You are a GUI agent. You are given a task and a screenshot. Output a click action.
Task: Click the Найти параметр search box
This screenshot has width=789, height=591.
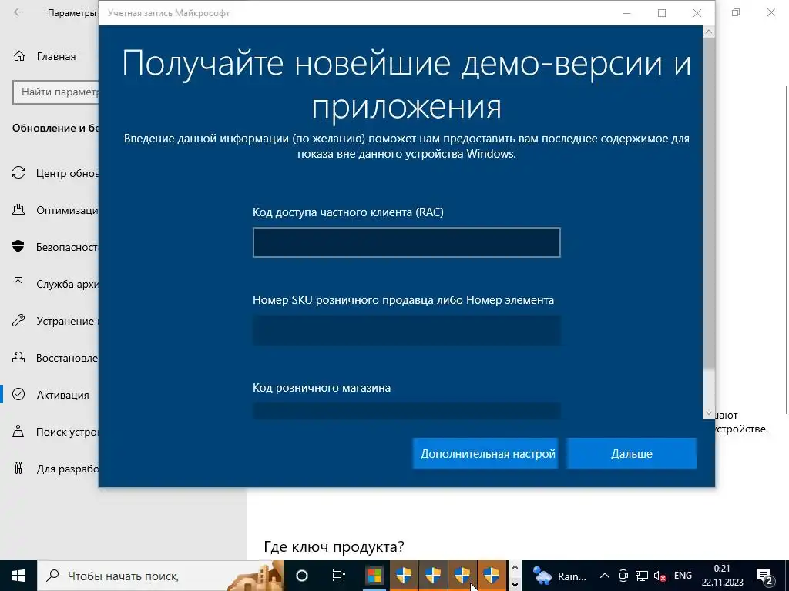click(55, 92)
